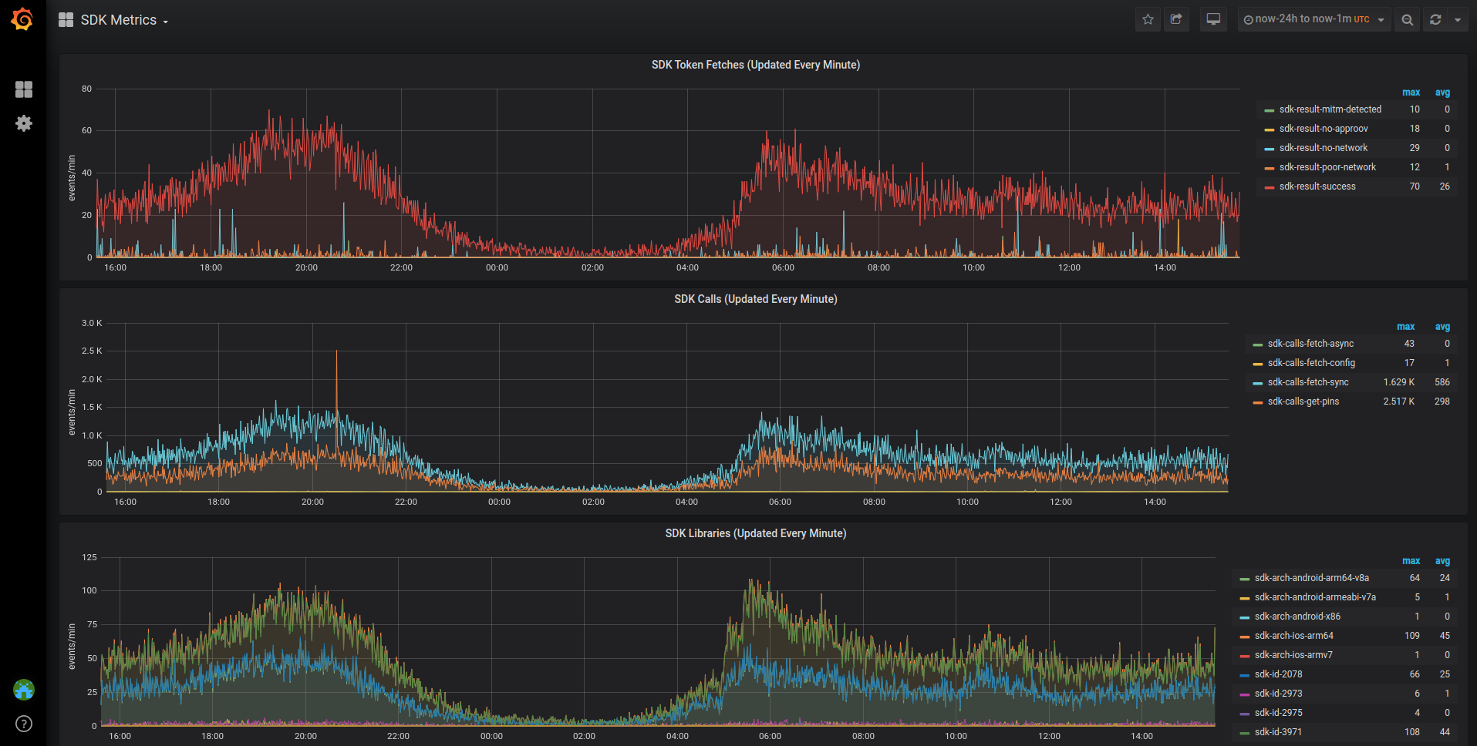Open the SDK Token Fetches panel menu
Viewport: 1477px width, 746px height.
(755, 65)
